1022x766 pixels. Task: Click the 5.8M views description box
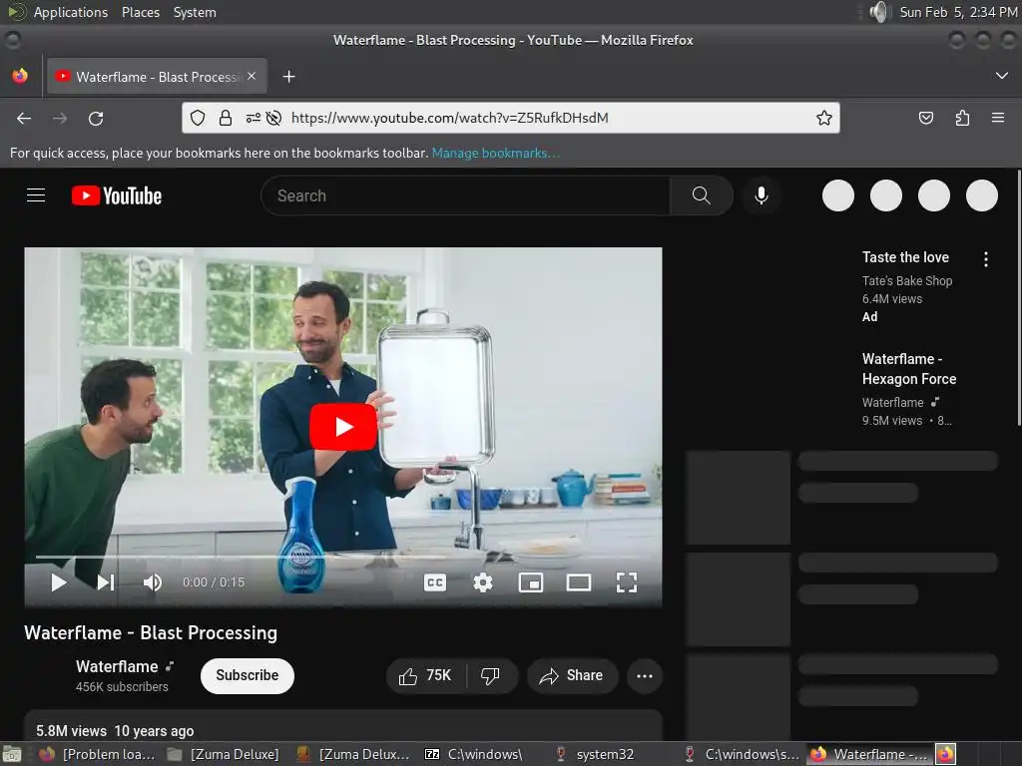tap(343, 726)
